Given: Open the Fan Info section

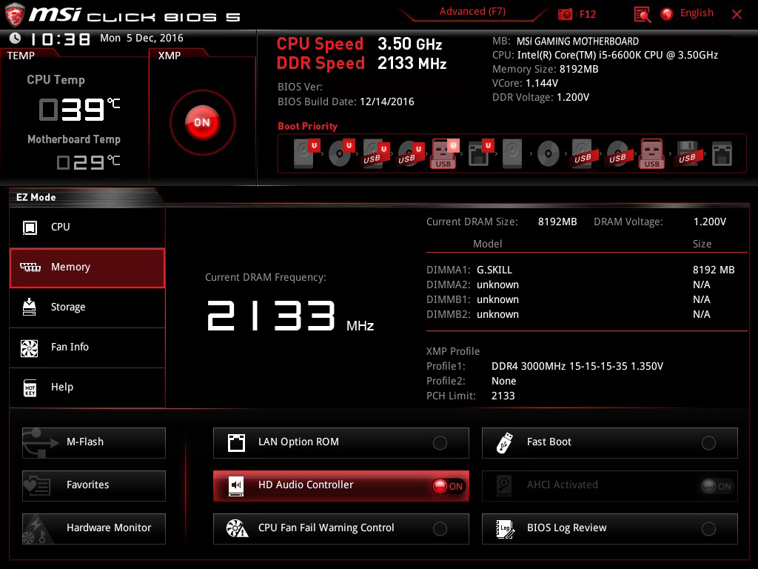Looking at the screenshot, I should click(x=87, y=347).
